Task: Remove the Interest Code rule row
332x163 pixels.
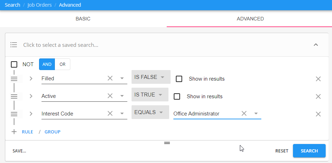Action: pyautogui.click(x=318, y=114)
